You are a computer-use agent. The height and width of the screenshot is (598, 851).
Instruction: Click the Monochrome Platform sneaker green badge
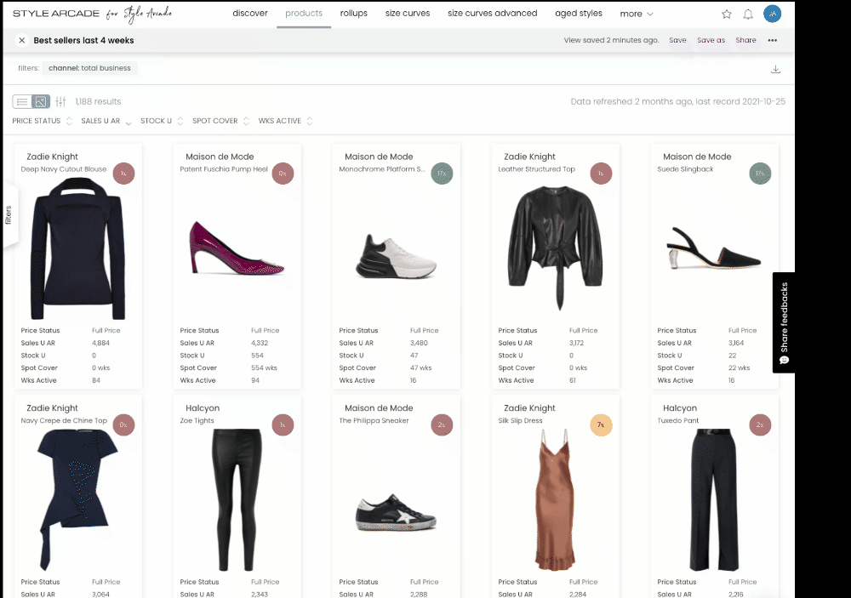click(442, 174)
